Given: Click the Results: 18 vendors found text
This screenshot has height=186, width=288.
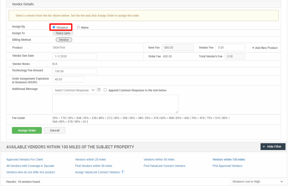Looking at the screenshot, I should [x=23, y=182].
